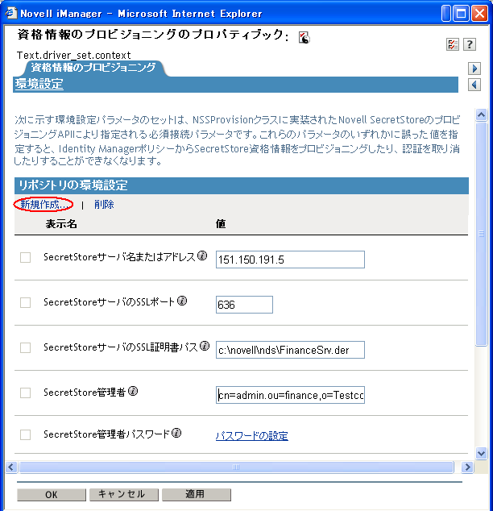Click the certificate path field FinanceSrv.der
The image size is (493, 511).
tap(290, 350)
